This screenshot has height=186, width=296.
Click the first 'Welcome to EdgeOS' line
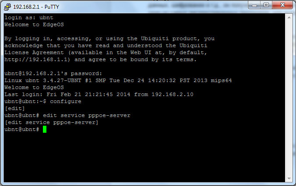(x=34, y=24)
